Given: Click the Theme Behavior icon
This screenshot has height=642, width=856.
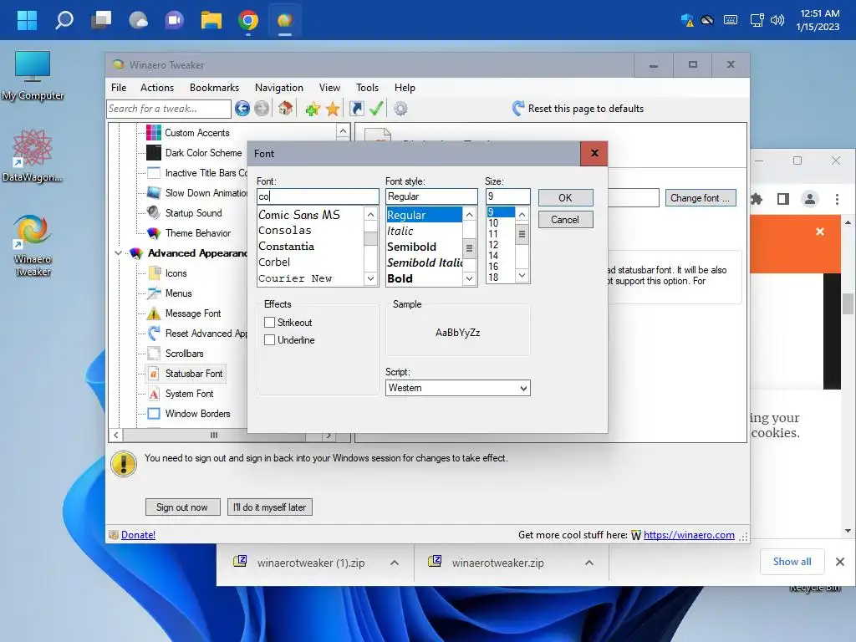Looking at the screenshot, I should pos(154,233).
